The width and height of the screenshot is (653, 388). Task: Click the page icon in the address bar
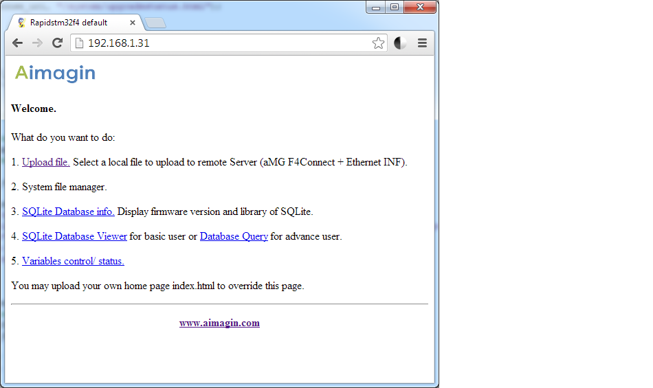pos(79,43)
